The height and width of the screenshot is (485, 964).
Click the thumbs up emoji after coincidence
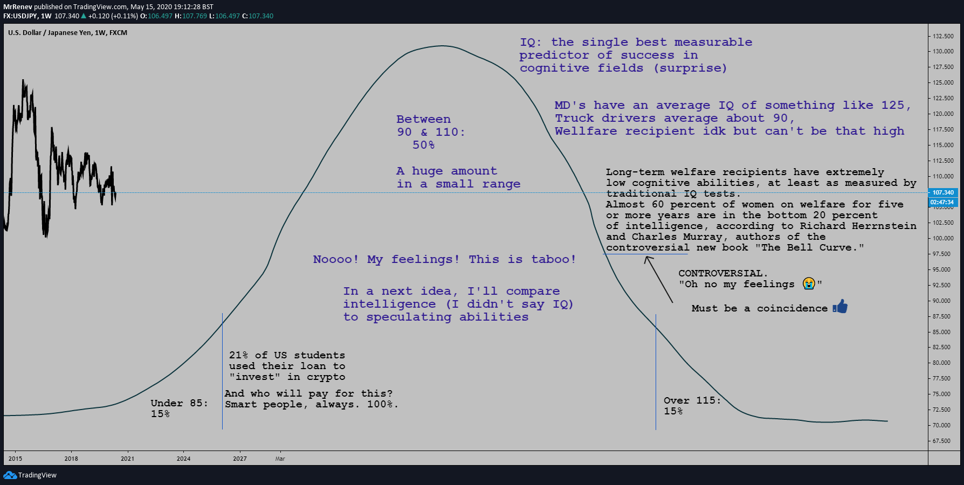tap(840, 307)
